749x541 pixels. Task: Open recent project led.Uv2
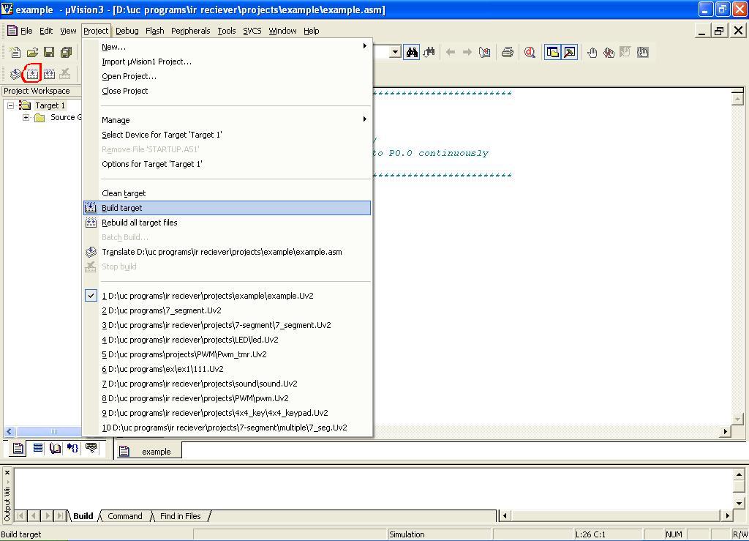click(x=227, y=340)
